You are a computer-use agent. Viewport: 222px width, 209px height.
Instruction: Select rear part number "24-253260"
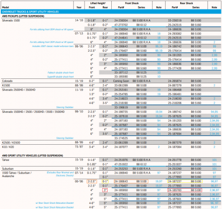pyautogui.click(x=174, y=169)
